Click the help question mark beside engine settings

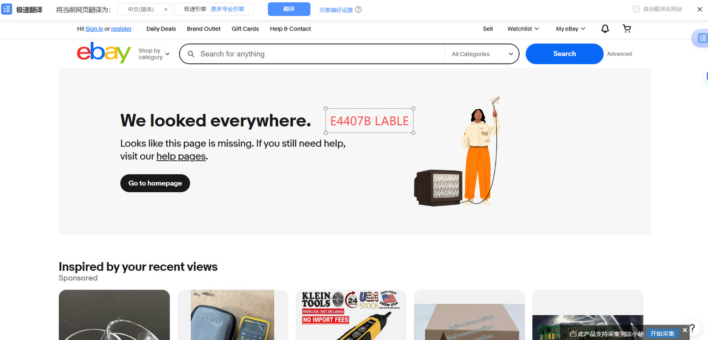point(358,10)
